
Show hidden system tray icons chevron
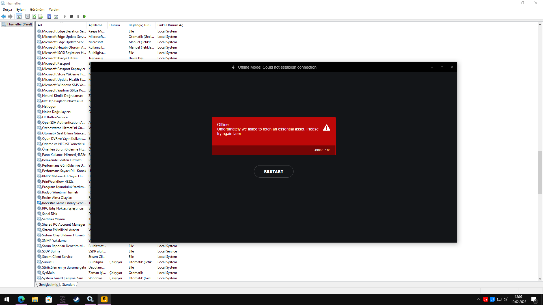[479, 299]
